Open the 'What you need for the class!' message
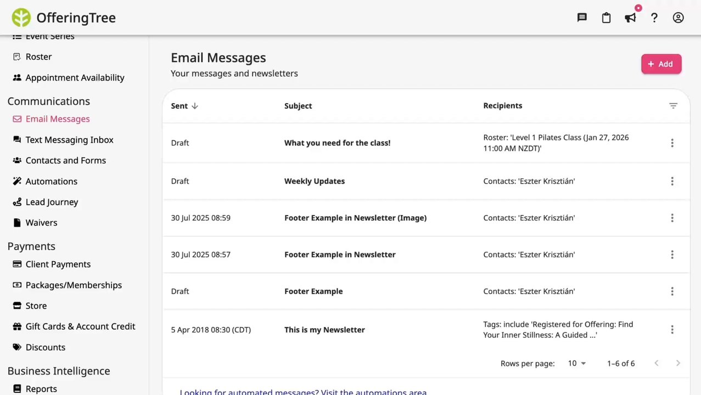The image size is (701, 395). tap(337, 143)
